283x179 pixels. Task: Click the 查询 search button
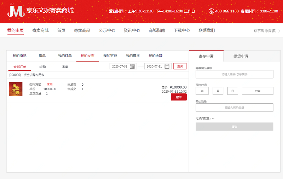(180, 66)
